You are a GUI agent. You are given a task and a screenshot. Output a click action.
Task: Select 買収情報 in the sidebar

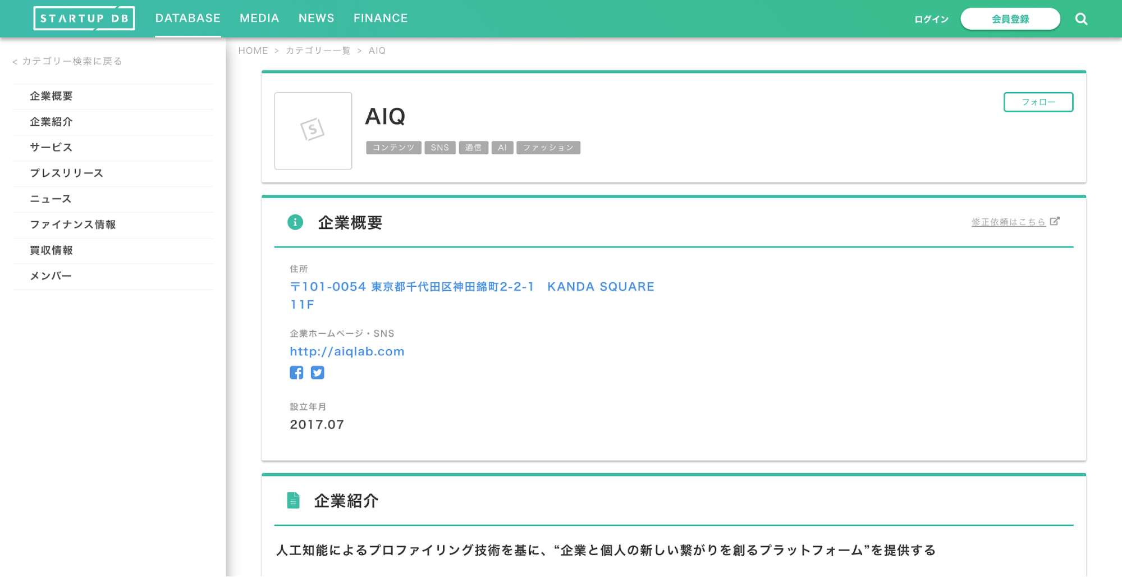click(113, 251)
